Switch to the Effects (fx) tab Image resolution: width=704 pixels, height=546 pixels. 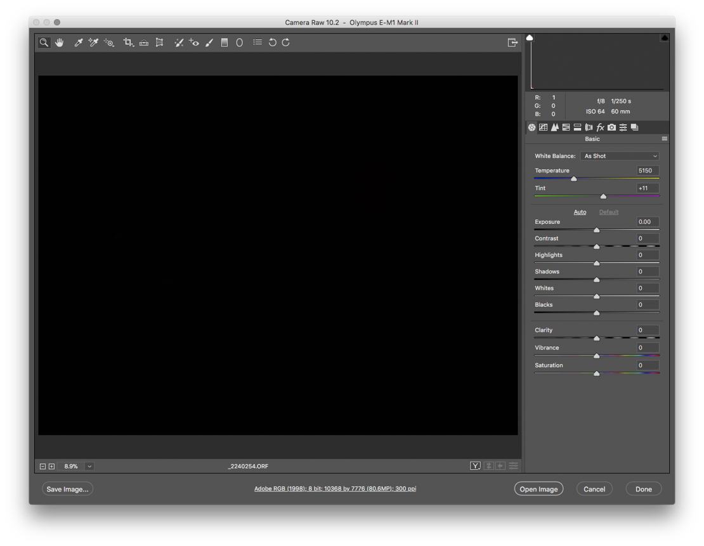pyautogui.click(x=600, y=127)
